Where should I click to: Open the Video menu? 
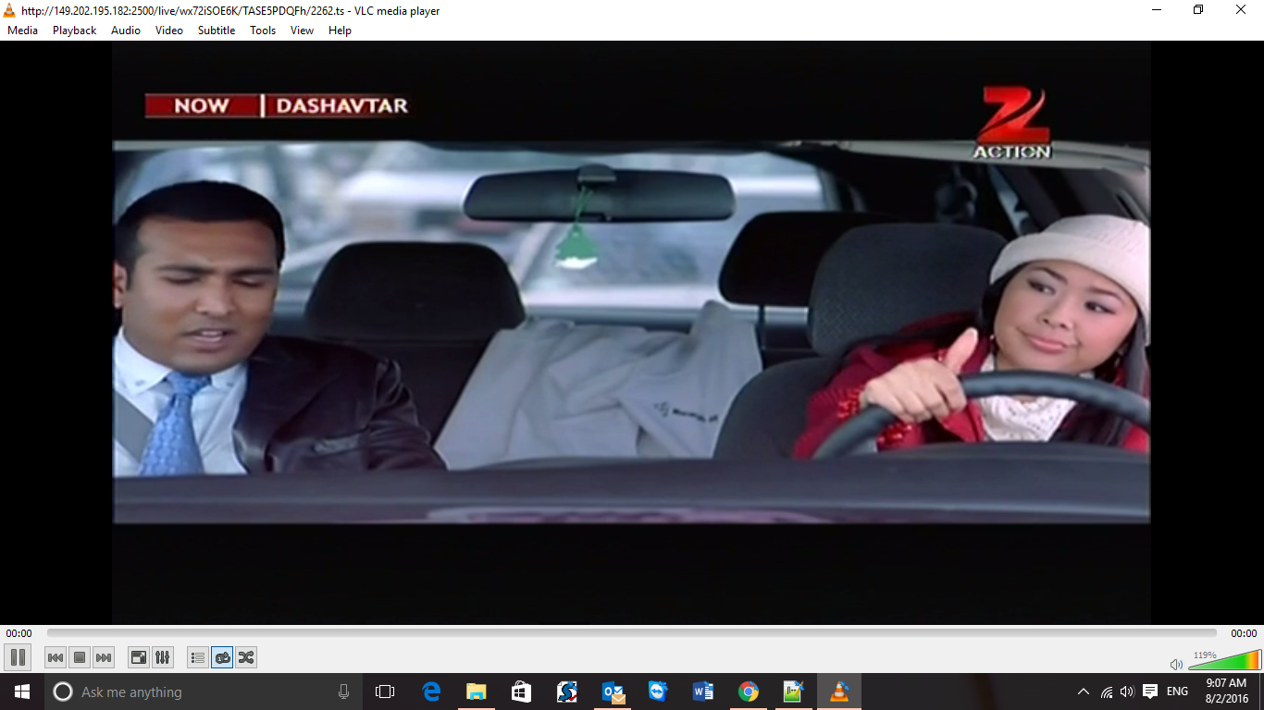pyautogui.click(x=169, y=31)
